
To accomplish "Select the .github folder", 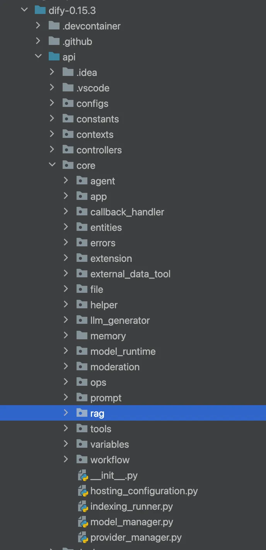I will [77, 41].
